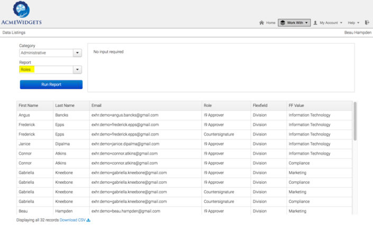Click the Roles report selection field
373x233 pixels.
click(46, 69)
